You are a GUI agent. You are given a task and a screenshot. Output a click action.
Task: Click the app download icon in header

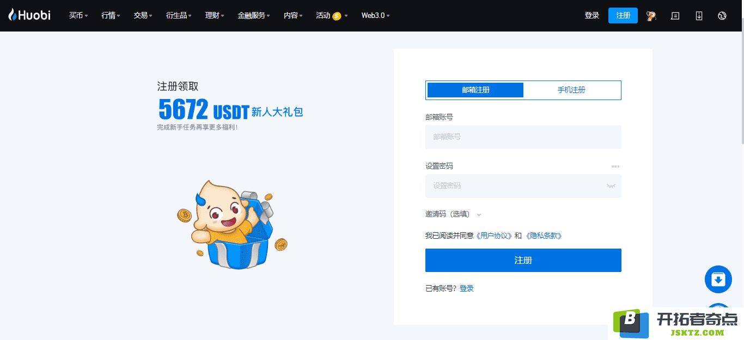click(x=699, y=16)
